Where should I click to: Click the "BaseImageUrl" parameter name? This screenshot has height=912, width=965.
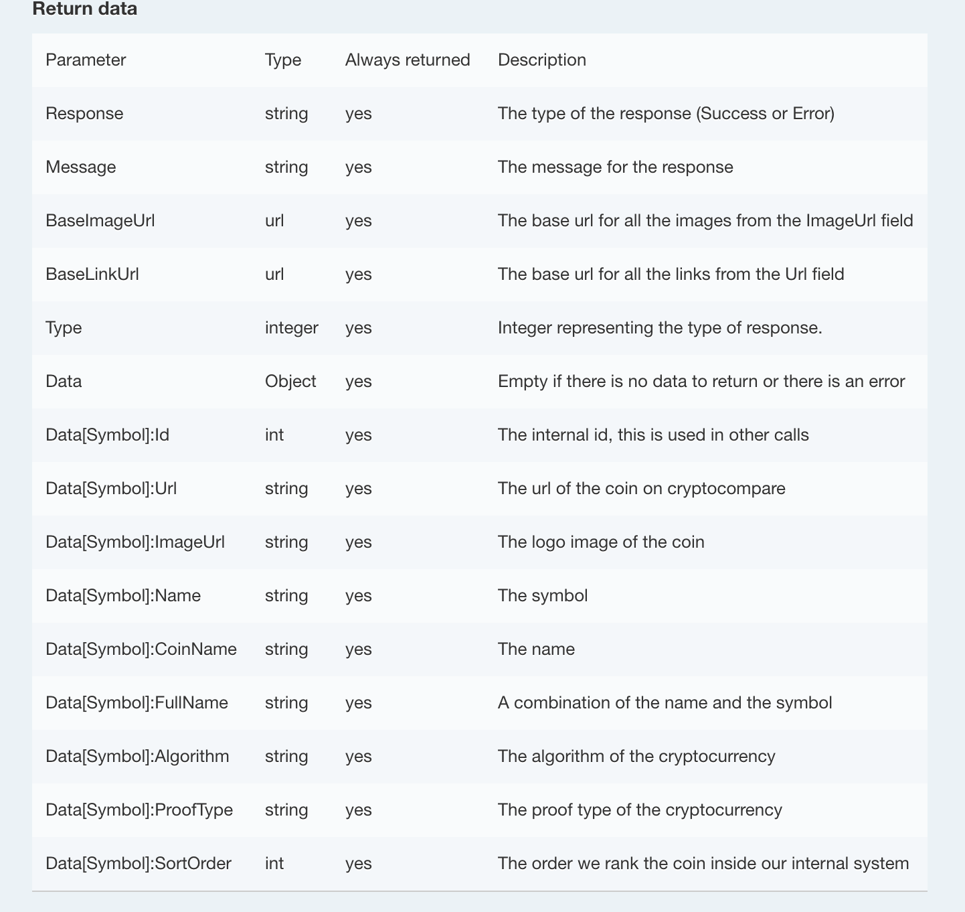pos(100,221)
